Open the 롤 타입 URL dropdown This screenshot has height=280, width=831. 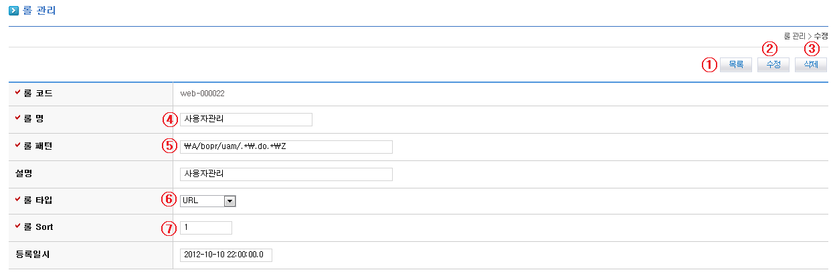tap(229, 200)
